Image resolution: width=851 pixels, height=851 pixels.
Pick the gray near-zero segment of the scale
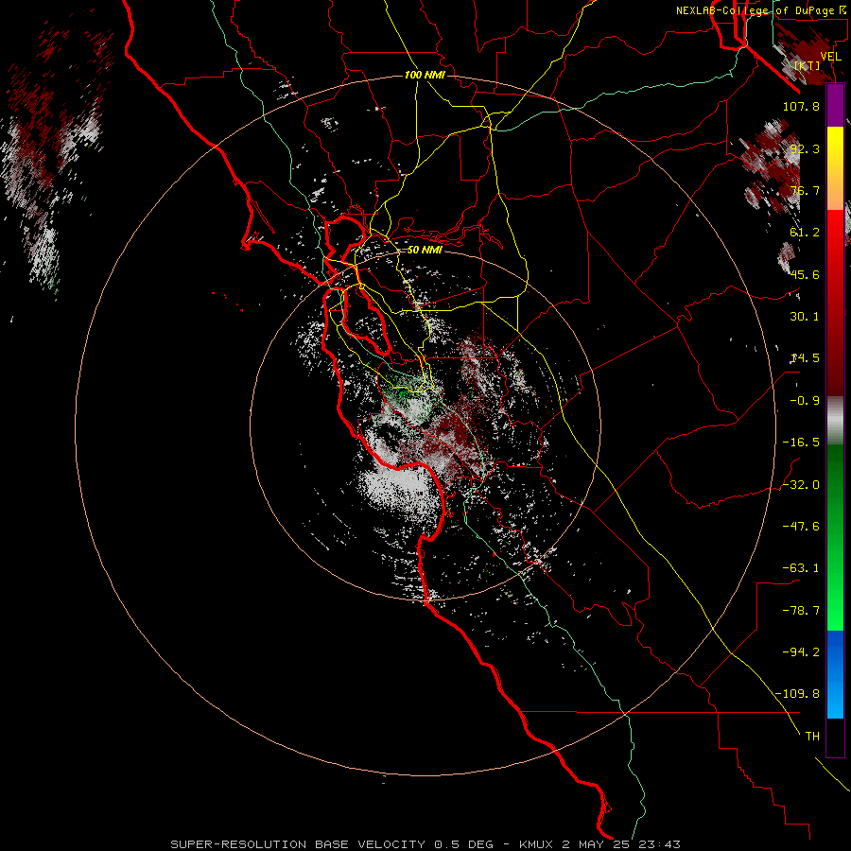835,420
